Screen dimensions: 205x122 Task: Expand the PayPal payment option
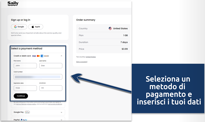coord(61,119)
